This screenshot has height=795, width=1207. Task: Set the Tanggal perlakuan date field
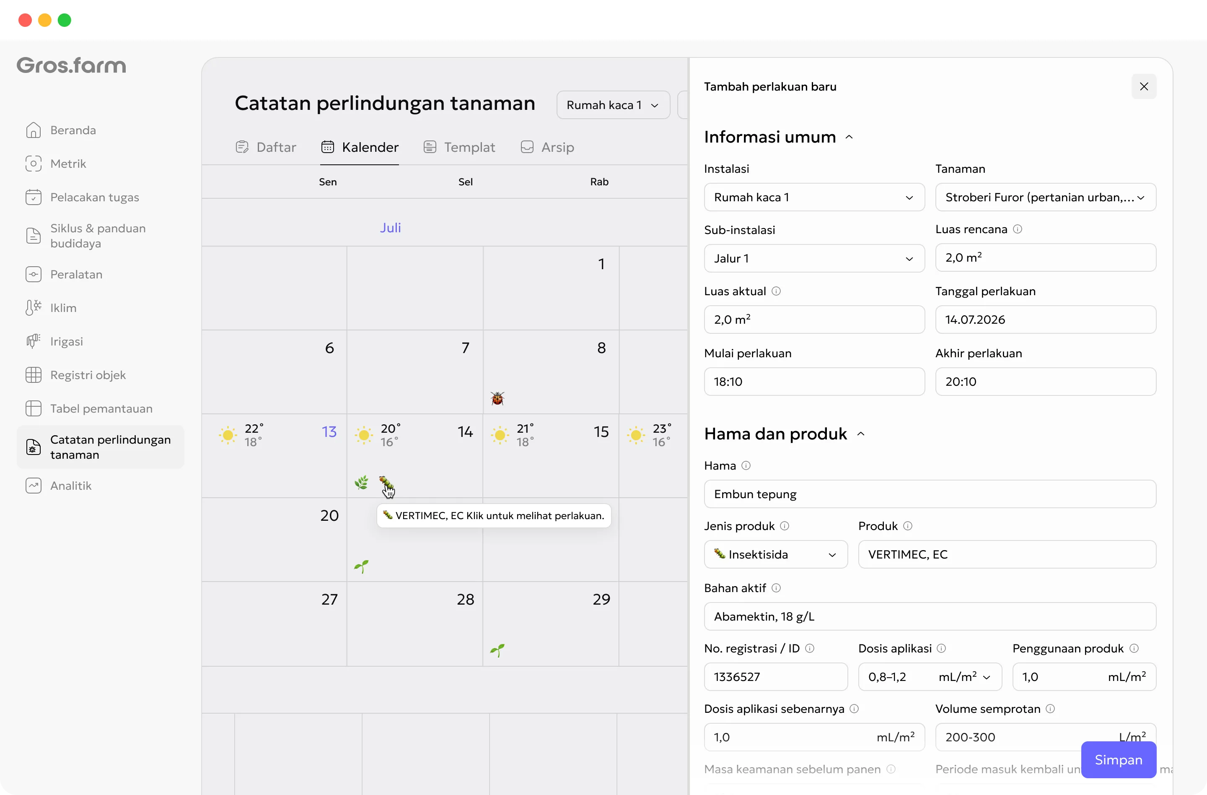1045,319
